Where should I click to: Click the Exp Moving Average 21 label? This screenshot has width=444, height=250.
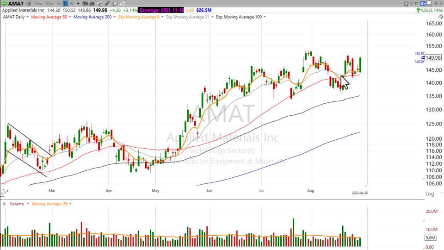coord(188,17)
